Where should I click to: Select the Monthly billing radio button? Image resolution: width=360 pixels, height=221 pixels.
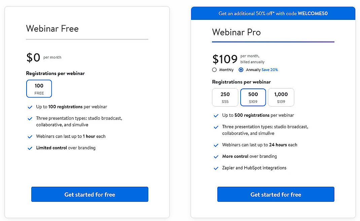click(214, 70)
